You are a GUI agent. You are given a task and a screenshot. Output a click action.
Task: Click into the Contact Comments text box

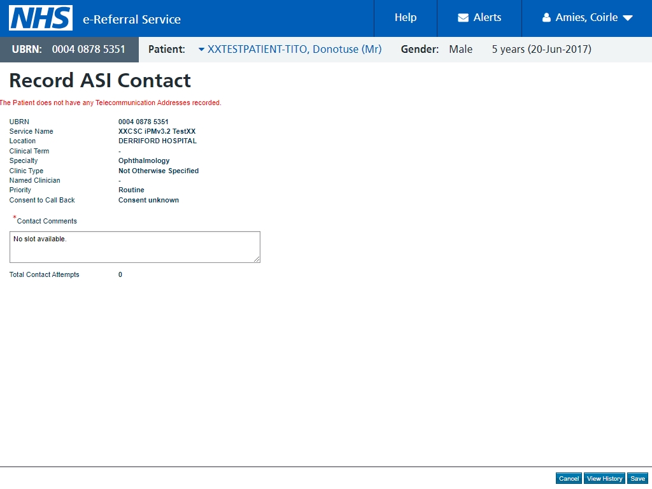click(135, 247)
